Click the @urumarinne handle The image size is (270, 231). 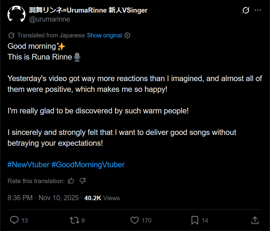(x=49, y=19)
